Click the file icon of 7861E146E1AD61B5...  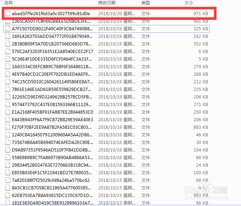(8, 89)
